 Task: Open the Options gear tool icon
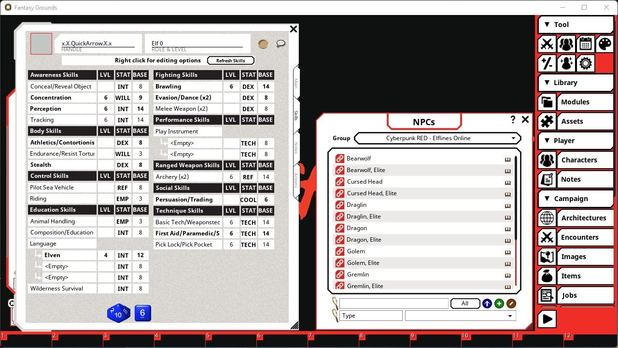coord(585,63)
